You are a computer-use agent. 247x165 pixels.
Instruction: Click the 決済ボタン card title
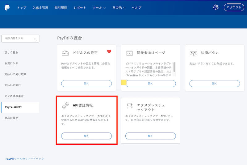(210, 53)
